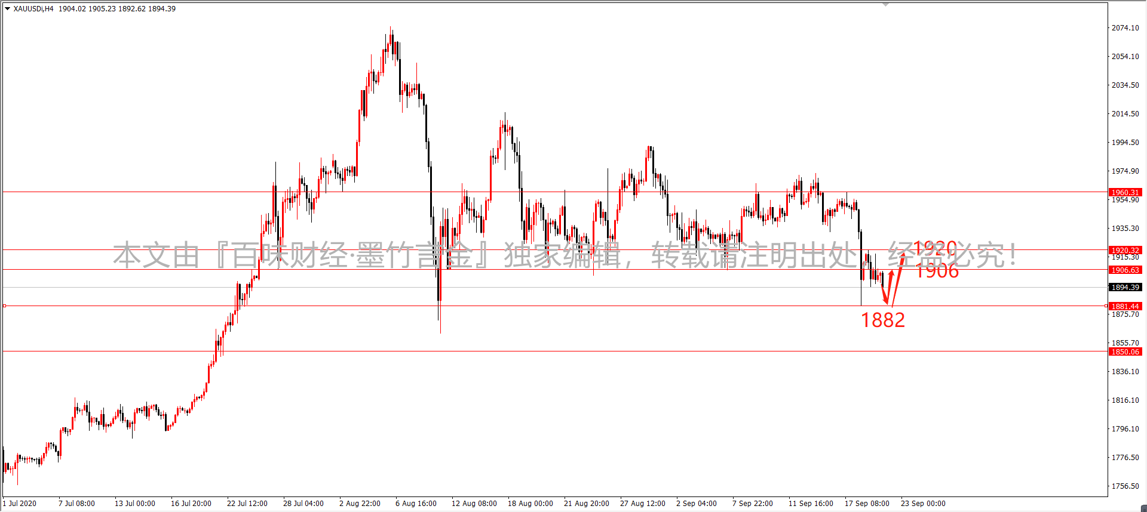Click the red 1960.31 price label
The image size is (1147, 512).
1125,192
